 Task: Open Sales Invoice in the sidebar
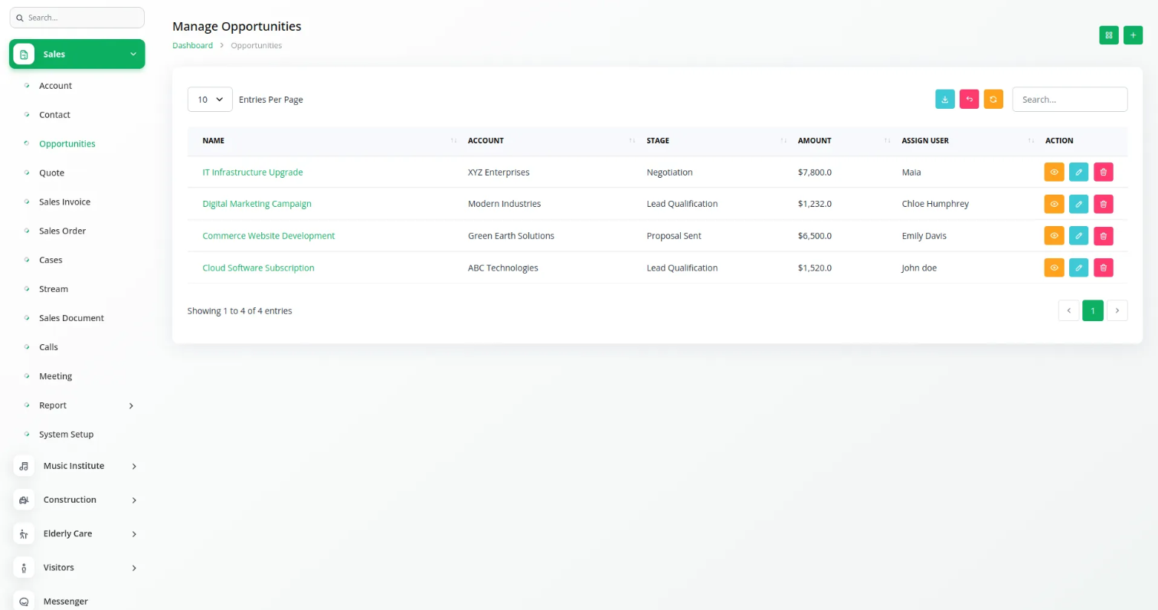[64, 202]
